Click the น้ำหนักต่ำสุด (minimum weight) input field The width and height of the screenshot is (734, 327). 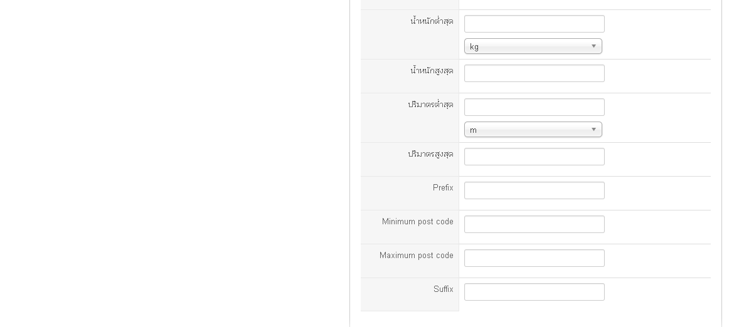[x=534, y=24]
